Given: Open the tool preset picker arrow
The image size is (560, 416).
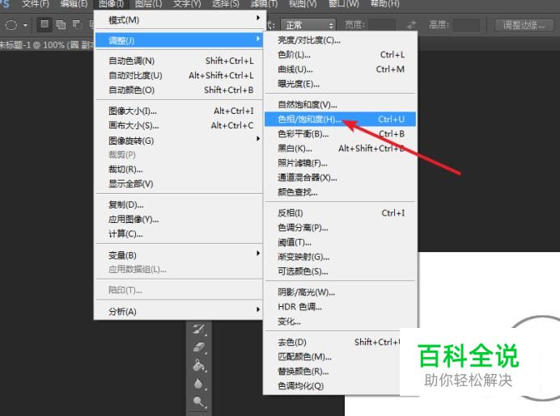Looking at the screenshot, I should point(25,25).
